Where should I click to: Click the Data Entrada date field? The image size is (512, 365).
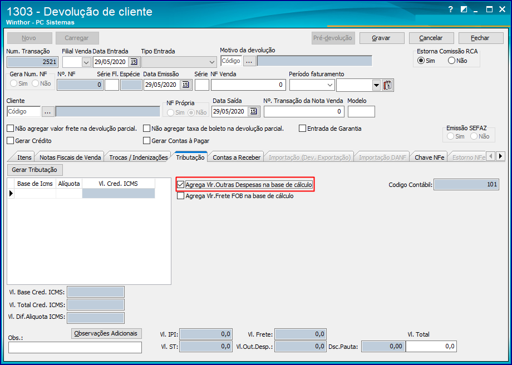coord(111,62)
